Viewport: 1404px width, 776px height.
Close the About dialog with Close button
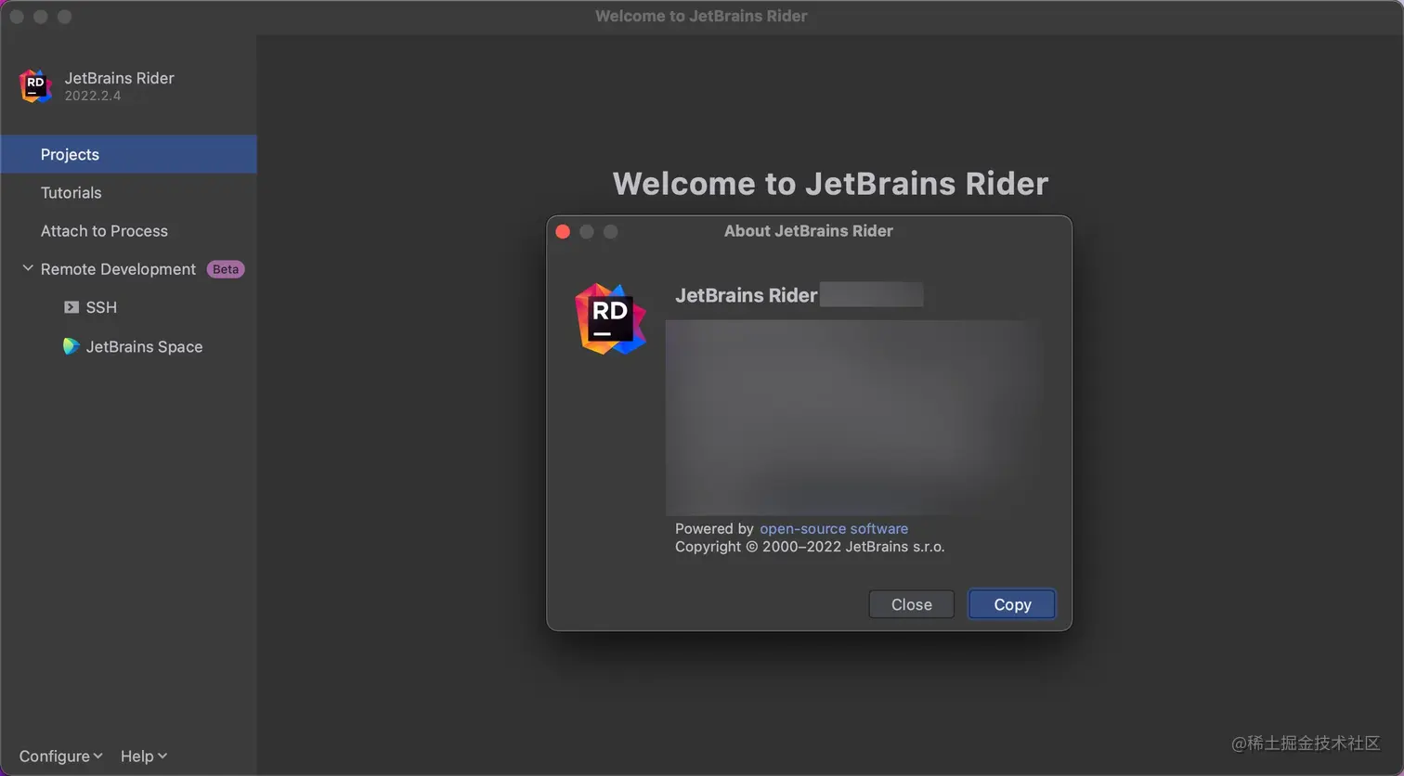[911, 604]
